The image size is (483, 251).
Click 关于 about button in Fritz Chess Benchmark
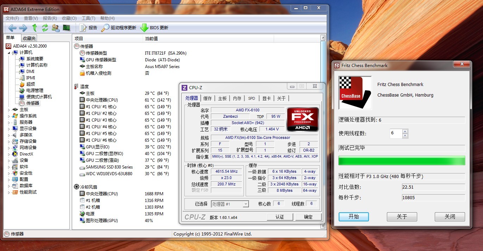(x=402, y=216)
